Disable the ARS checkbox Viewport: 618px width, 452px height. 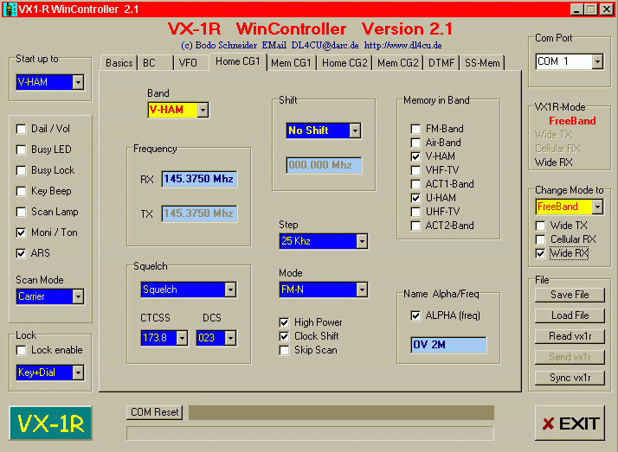pyautogui.click(x=22, y=253)
